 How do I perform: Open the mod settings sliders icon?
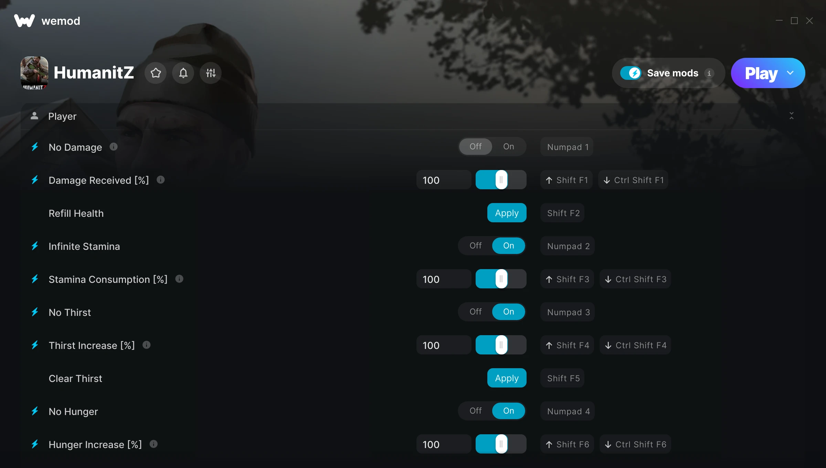click(211, 73)
